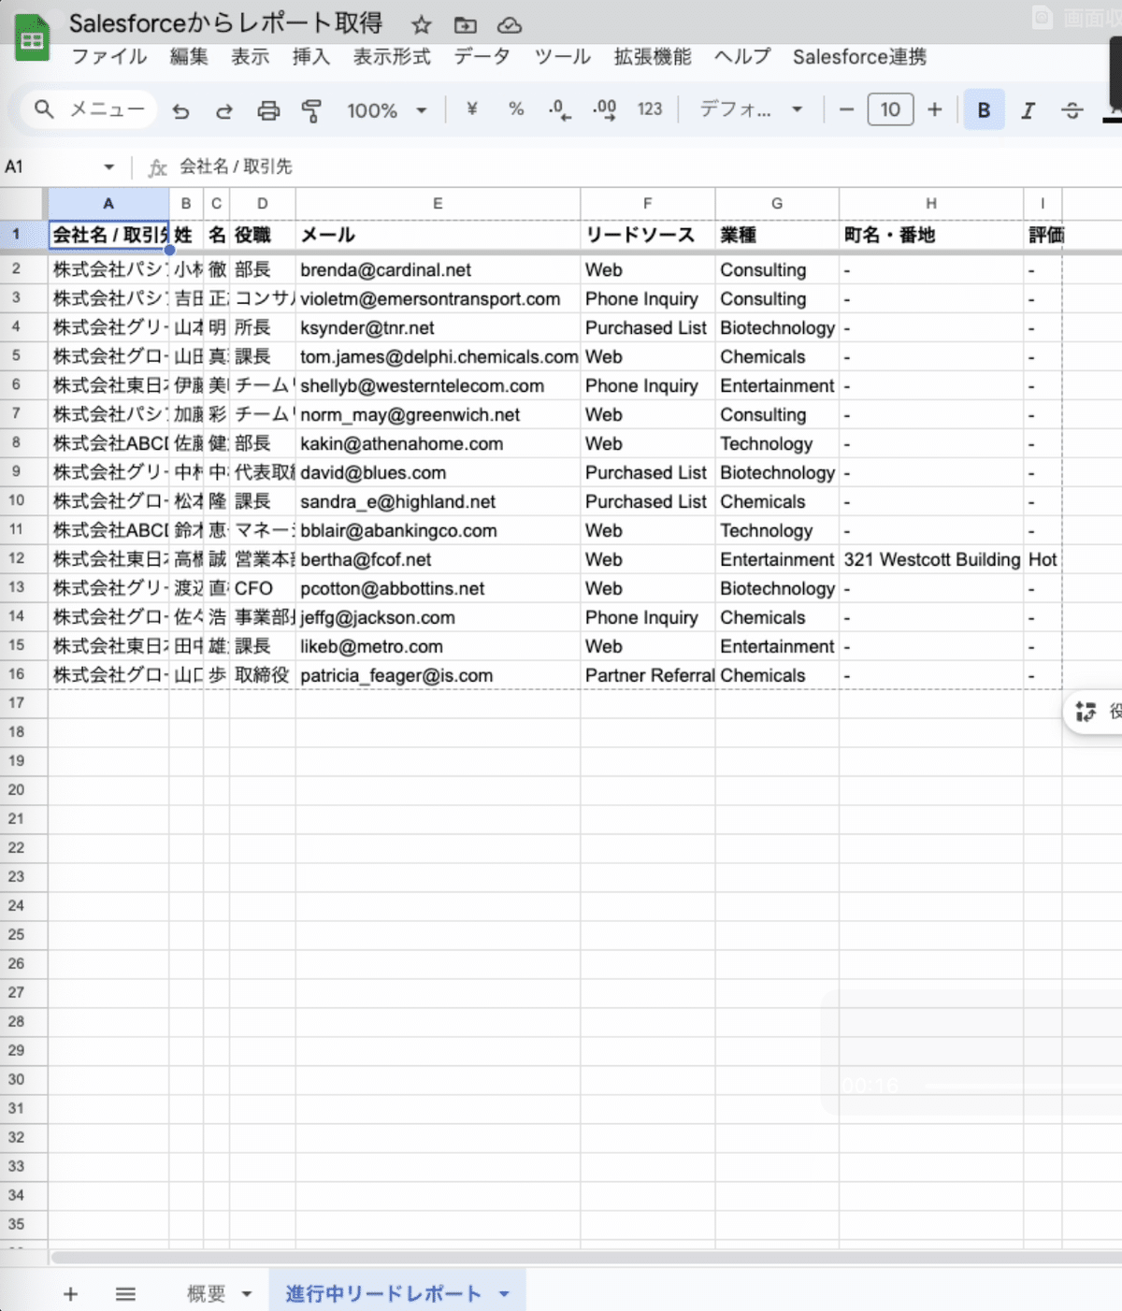Click cell brenda@cardinal.net
Image resolution: width=1122 pixels, height=1311 pixels.
point(438,269)
